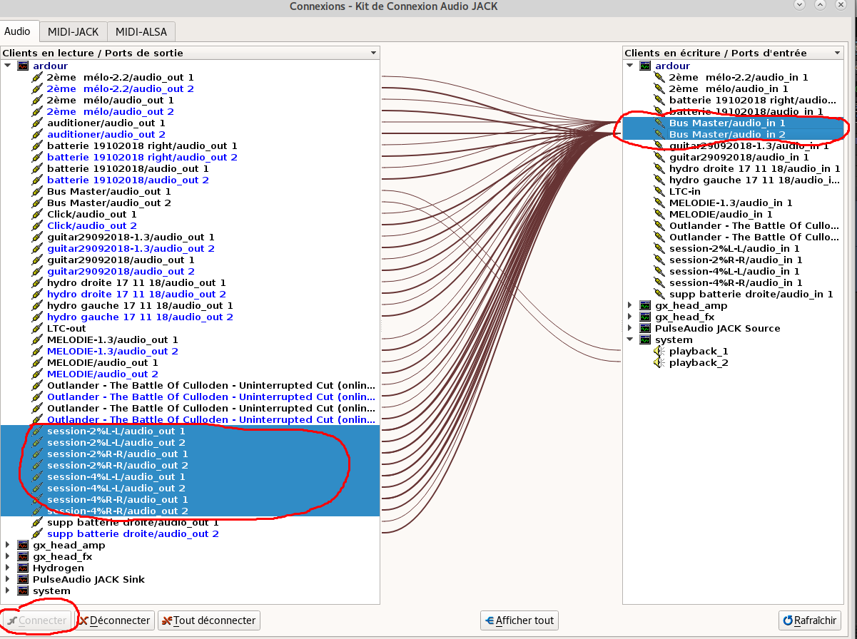Click the LTC-out port plug icon

37,328
